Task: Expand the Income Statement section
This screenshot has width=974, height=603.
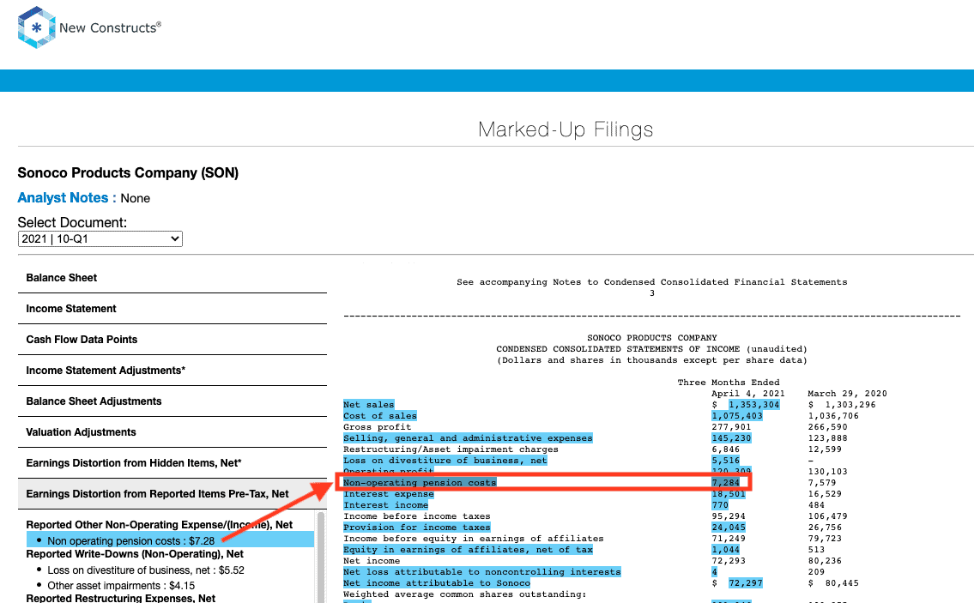Action: pyautogui.click(x=172, y=309)
